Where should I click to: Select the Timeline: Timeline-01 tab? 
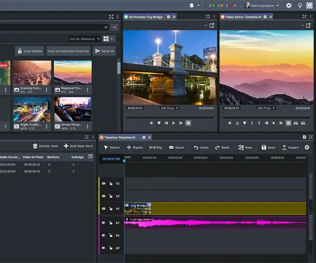(x=120, y=137)
